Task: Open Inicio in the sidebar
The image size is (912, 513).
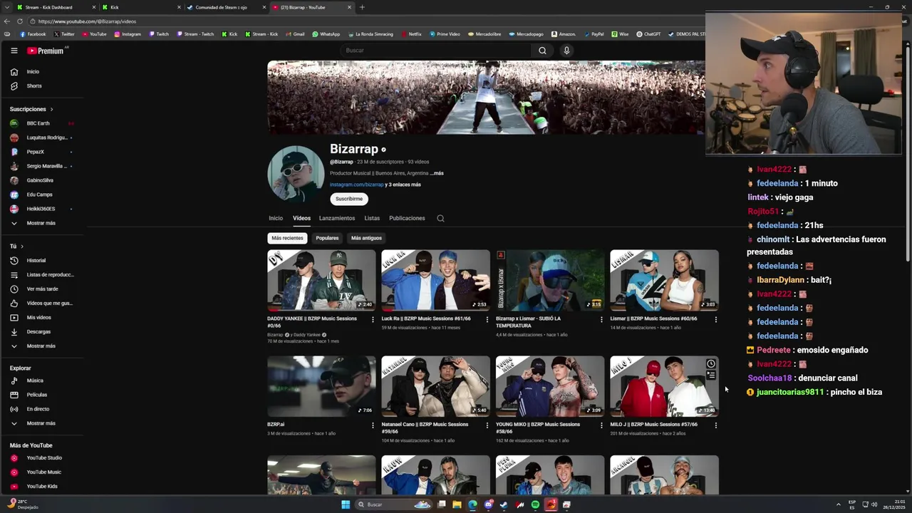Action: click(33, 71)
